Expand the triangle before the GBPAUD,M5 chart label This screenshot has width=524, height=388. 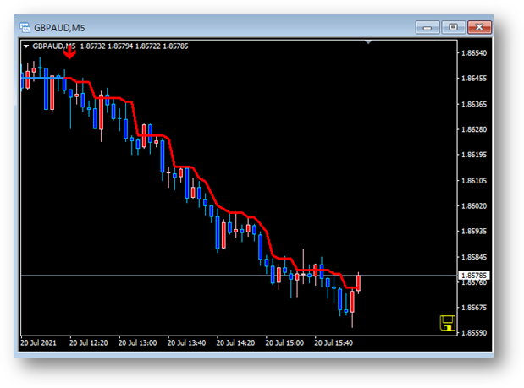pos(26,46)
